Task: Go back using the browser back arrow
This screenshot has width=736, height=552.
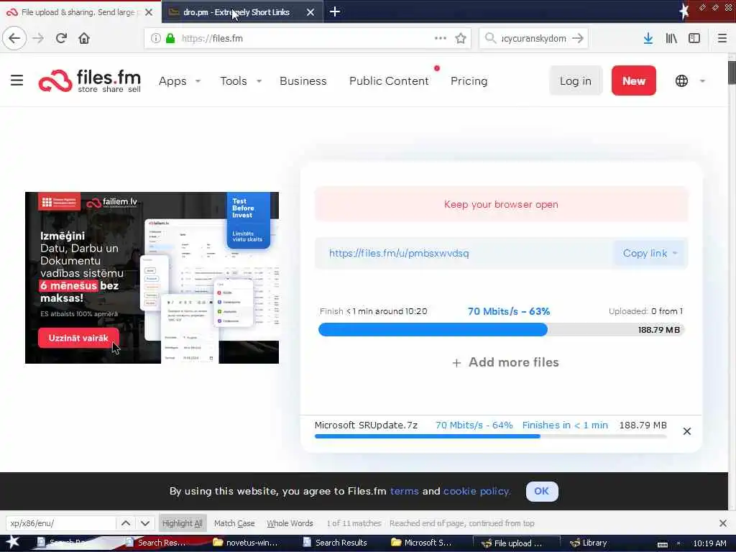Action: point(14,38)
